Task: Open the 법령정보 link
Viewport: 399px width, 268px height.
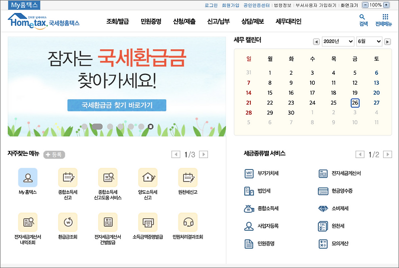Action: [282, 5]
